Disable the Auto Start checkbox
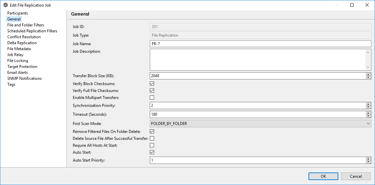This screenshot has width=375, height=185. [x=152, y=152]
